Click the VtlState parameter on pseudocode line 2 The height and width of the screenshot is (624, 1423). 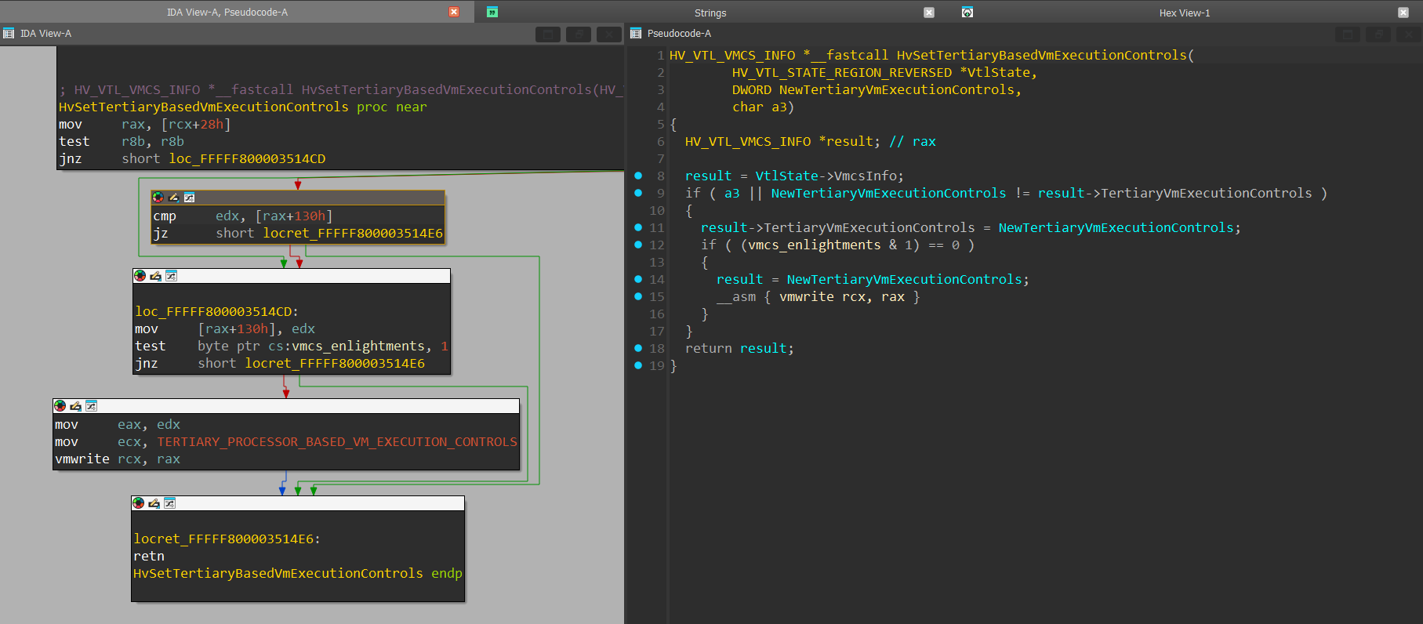[998, 73]
